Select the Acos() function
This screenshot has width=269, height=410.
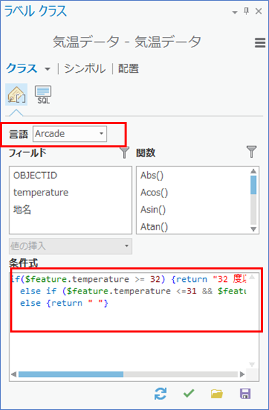click(154, 193)
